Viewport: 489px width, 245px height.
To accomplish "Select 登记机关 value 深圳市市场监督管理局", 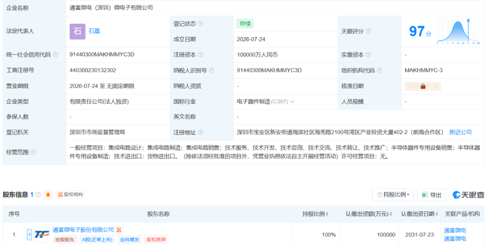I will (x=97, y=132).
